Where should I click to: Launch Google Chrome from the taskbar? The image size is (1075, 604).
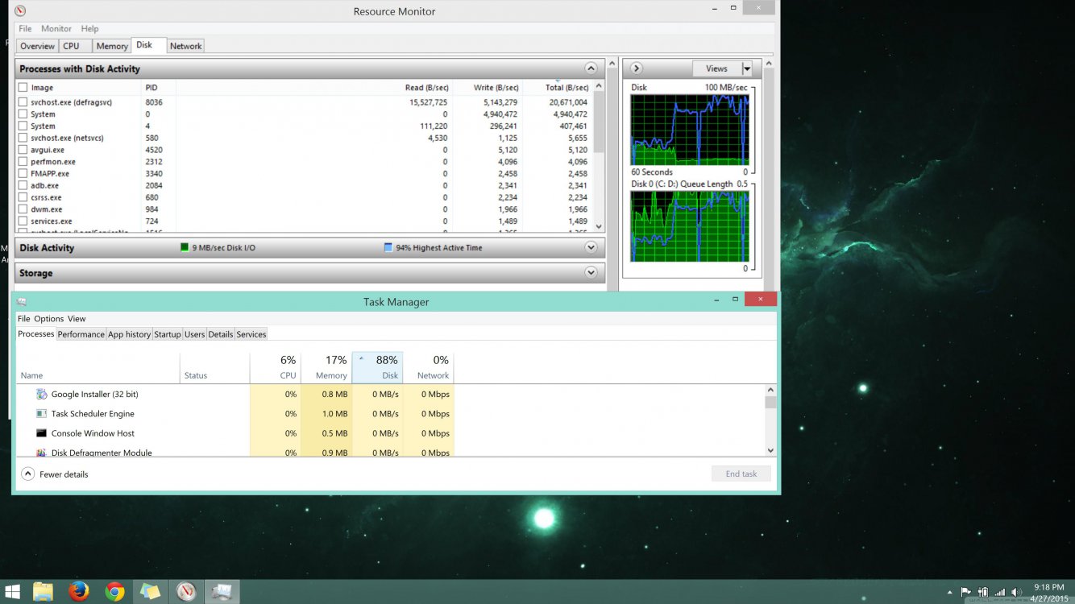coord(114,592)
